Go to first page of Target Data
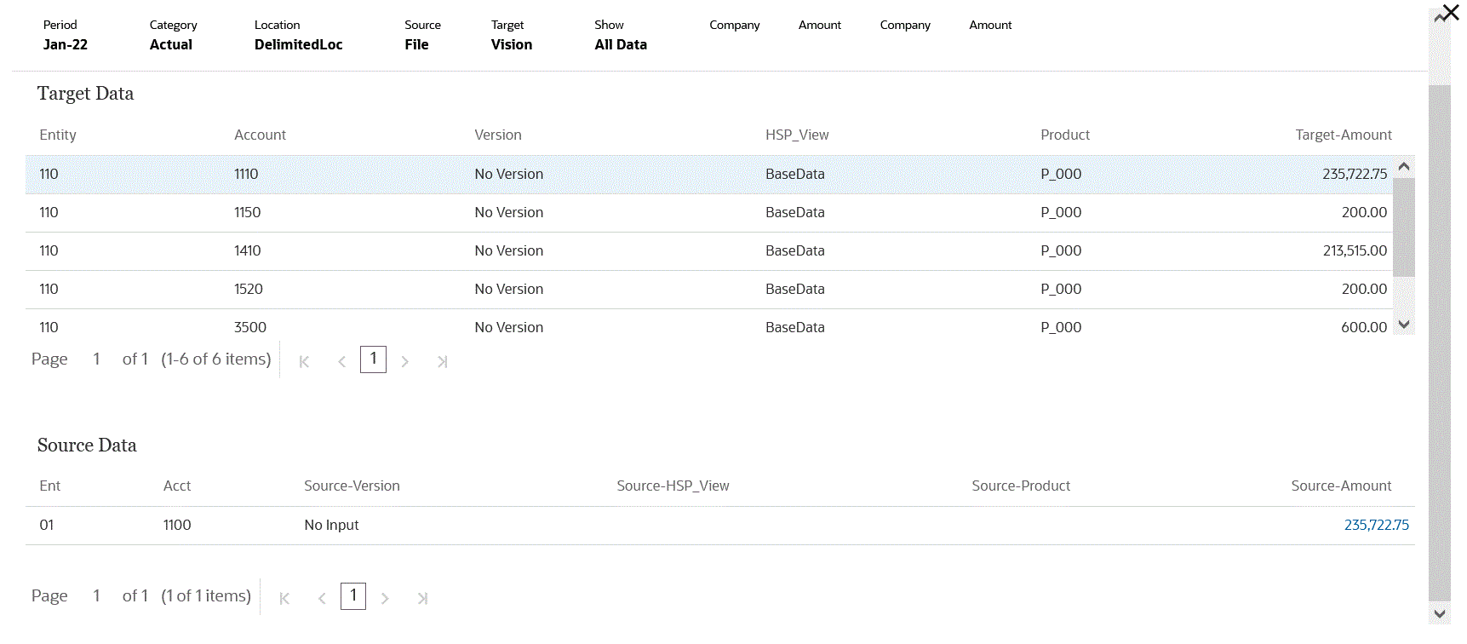Screen dimensions: 1467x644 [304, 361]
